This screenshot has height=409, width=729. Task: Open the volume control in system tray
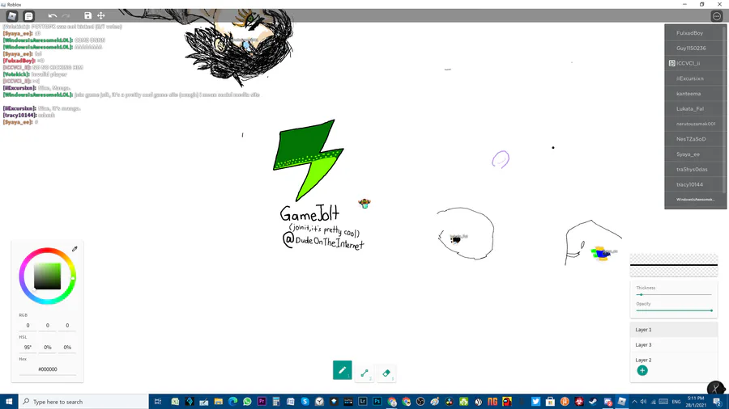tap(643, 402)
